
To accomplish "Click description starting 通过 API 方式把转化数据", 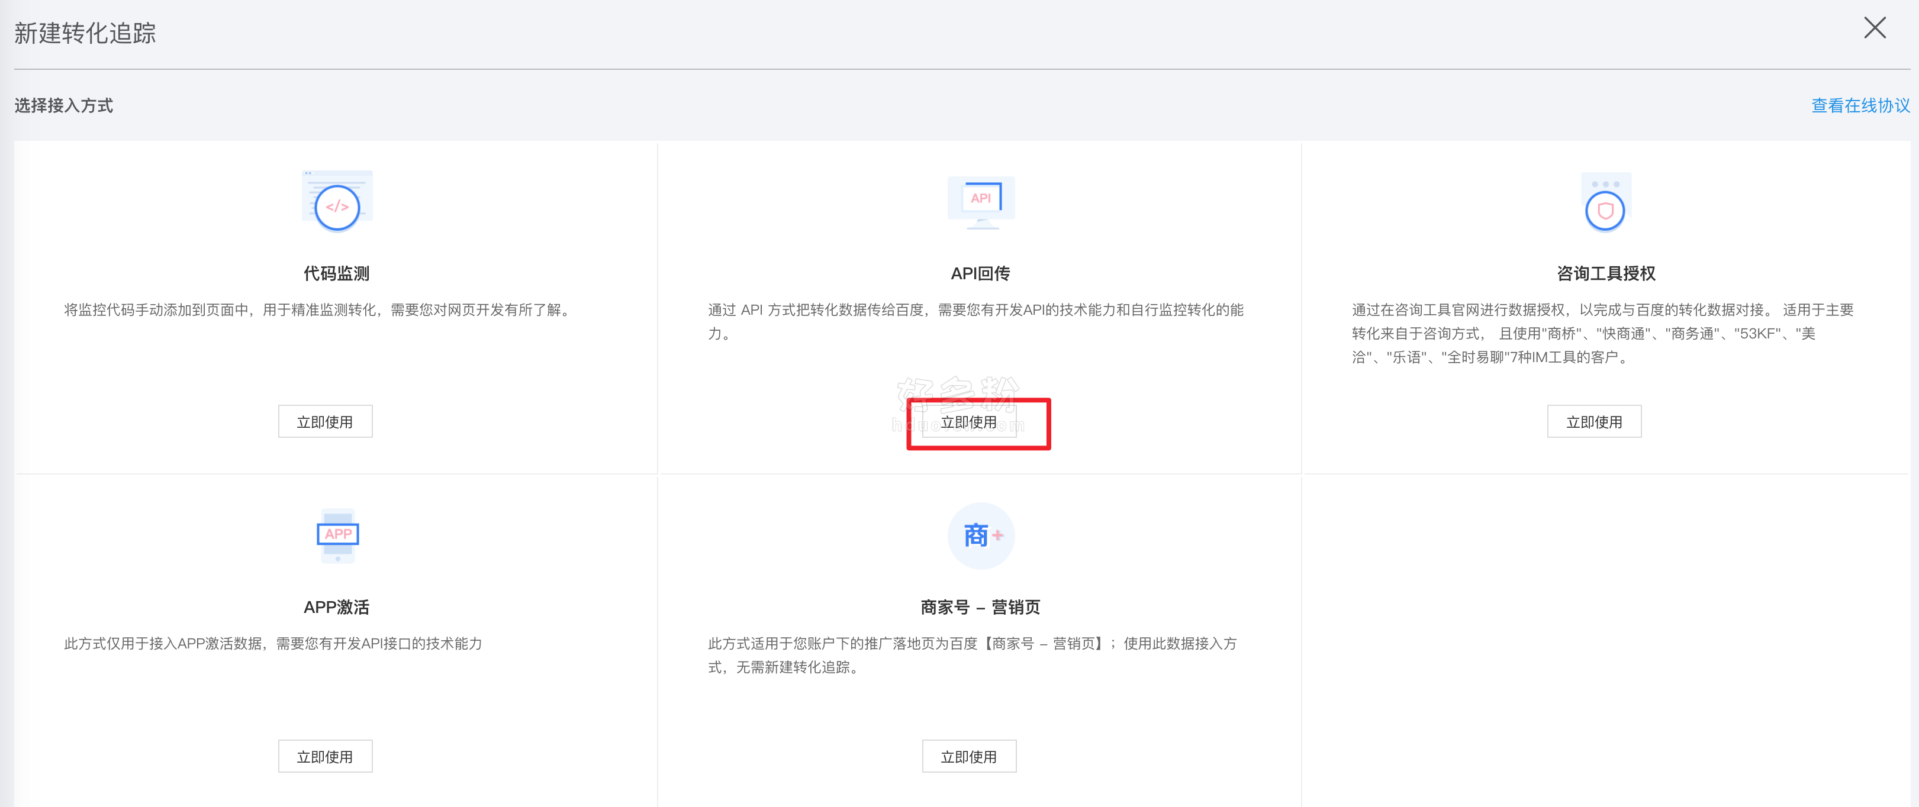I will 976,322.
